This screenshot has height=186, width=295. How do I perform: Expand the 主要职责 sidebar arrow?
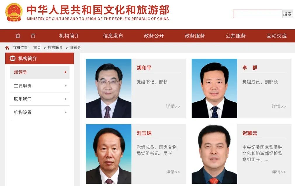[x=66, y=86]
